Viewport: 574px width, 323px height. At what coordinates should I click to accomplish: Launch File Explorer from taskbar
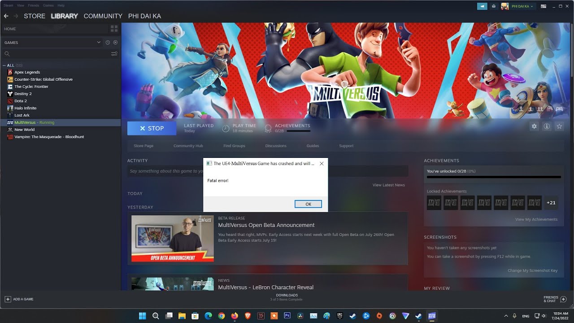pyautogui.click(x=182, y=316)
